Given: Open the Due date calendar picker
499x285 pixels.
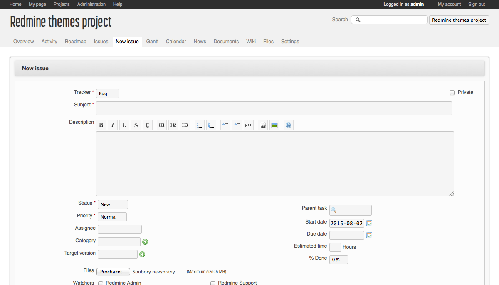Looking at the screenshot, I should click(x=369, y=235).
